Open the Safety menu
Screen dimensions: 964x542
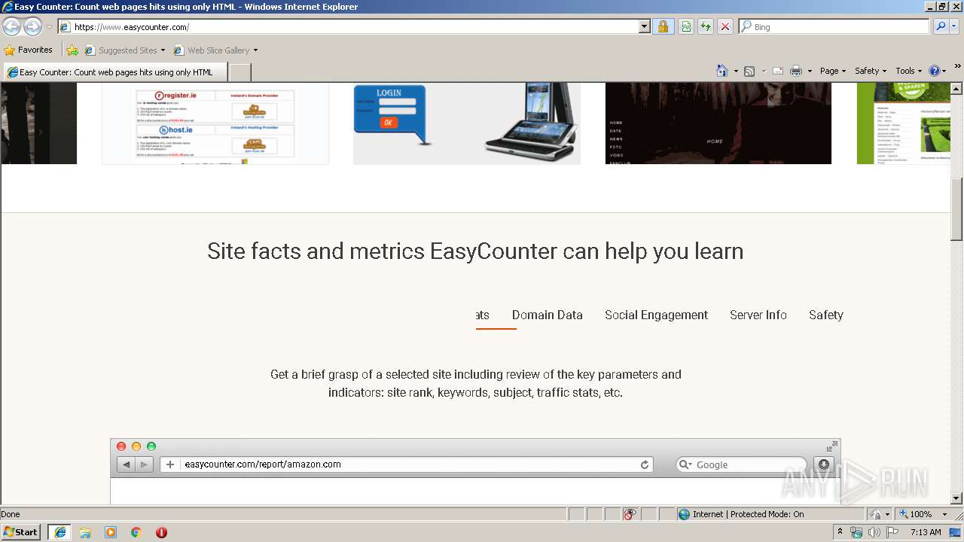(871, 71)
